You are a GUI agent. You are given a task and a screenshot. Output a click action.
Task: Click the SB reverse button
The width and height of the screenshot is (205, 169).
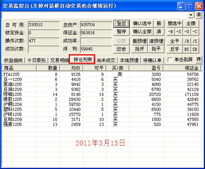[x=195, y=49]
